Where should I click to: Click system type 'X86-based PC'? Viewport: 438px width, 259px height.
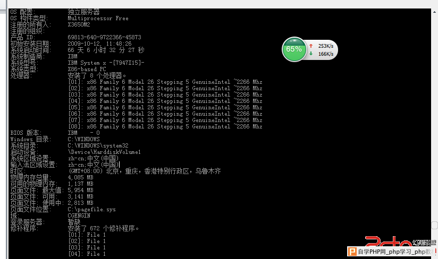click(87, 70)
